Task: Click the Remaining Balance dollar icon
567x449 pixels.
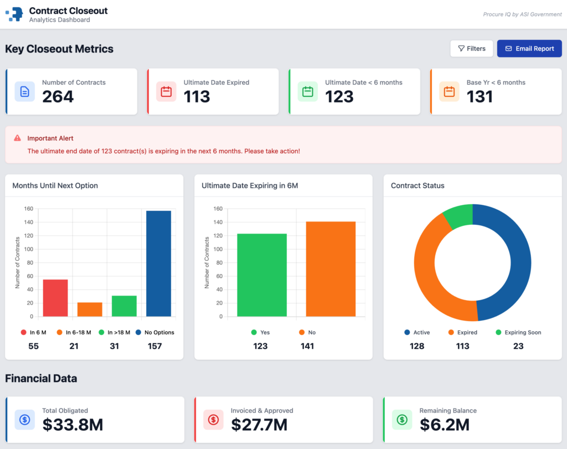Action: pos(402,420)
